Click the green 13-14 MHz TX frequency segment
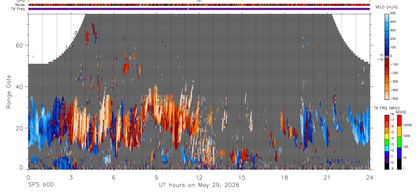Viewport: 416px width, 192px height. point(387,142)
